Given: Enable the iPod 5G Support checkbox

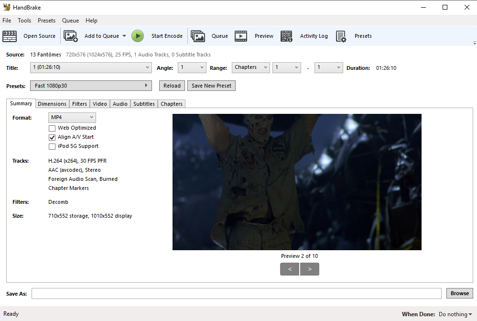Looking at the screenshot, I should pyautogui.click(x=52, y=146).
